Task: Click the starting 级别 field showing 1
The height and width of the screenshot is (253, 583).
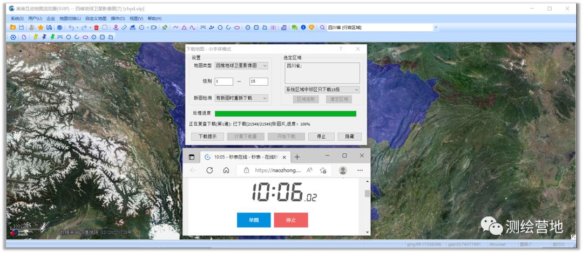Action: coord(224,82)
